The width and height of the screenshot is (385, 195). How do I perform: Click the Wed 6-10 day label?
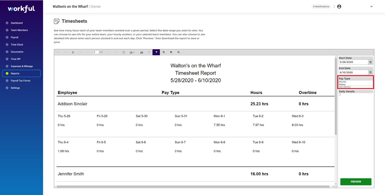299,142
